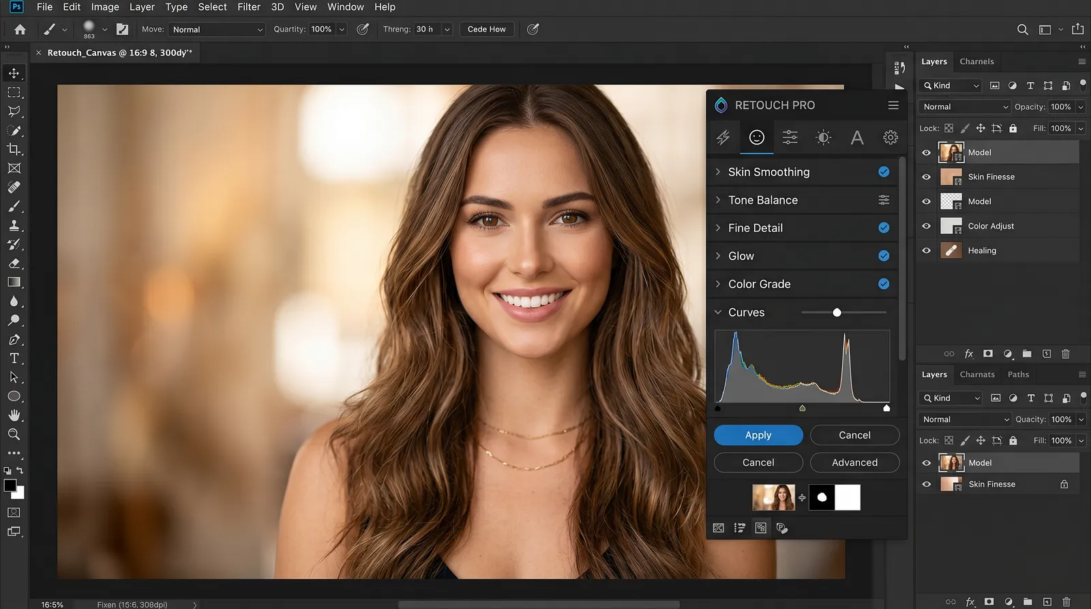Select the Eraser tool
1091x609 pixels.
[14, 263]
